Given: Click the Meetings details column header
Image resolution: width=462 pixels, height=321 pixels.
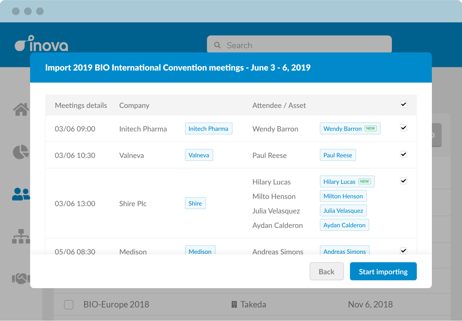Looking at the screenshot, I should (x=81, y=105).
